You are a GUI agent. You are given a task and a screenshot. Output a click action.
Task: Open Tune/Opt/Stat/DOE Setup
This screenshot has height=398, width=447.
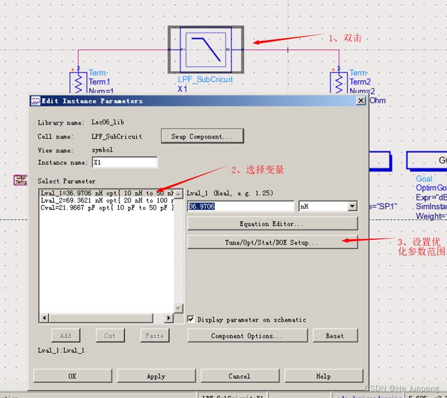click(272, 242)
